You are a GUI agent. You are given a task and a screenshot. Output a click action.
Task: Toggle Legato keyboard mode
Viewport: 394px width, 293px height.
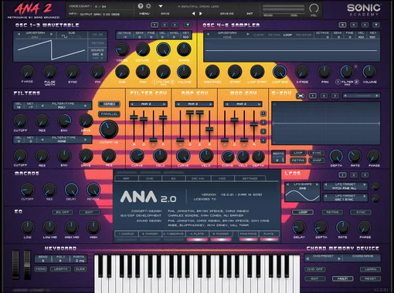click(x=60, y=269)
